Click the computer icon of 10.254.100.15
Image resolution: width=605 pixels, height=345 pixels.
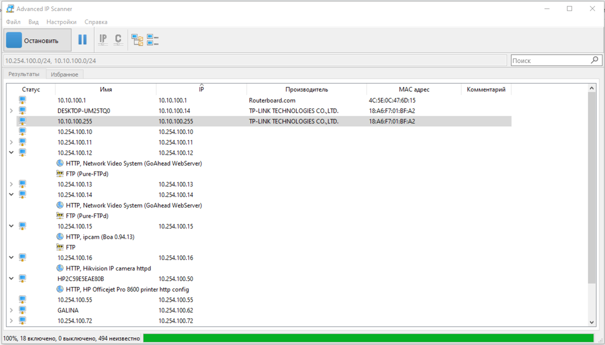tap(22, 226)
